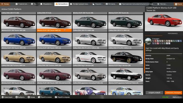Image resolution: width=183 pixels, height=103 pixels.
Task: Select Monica ELDY 200 Tourer AWD Wonderland (A)
Action: point(19,76)
